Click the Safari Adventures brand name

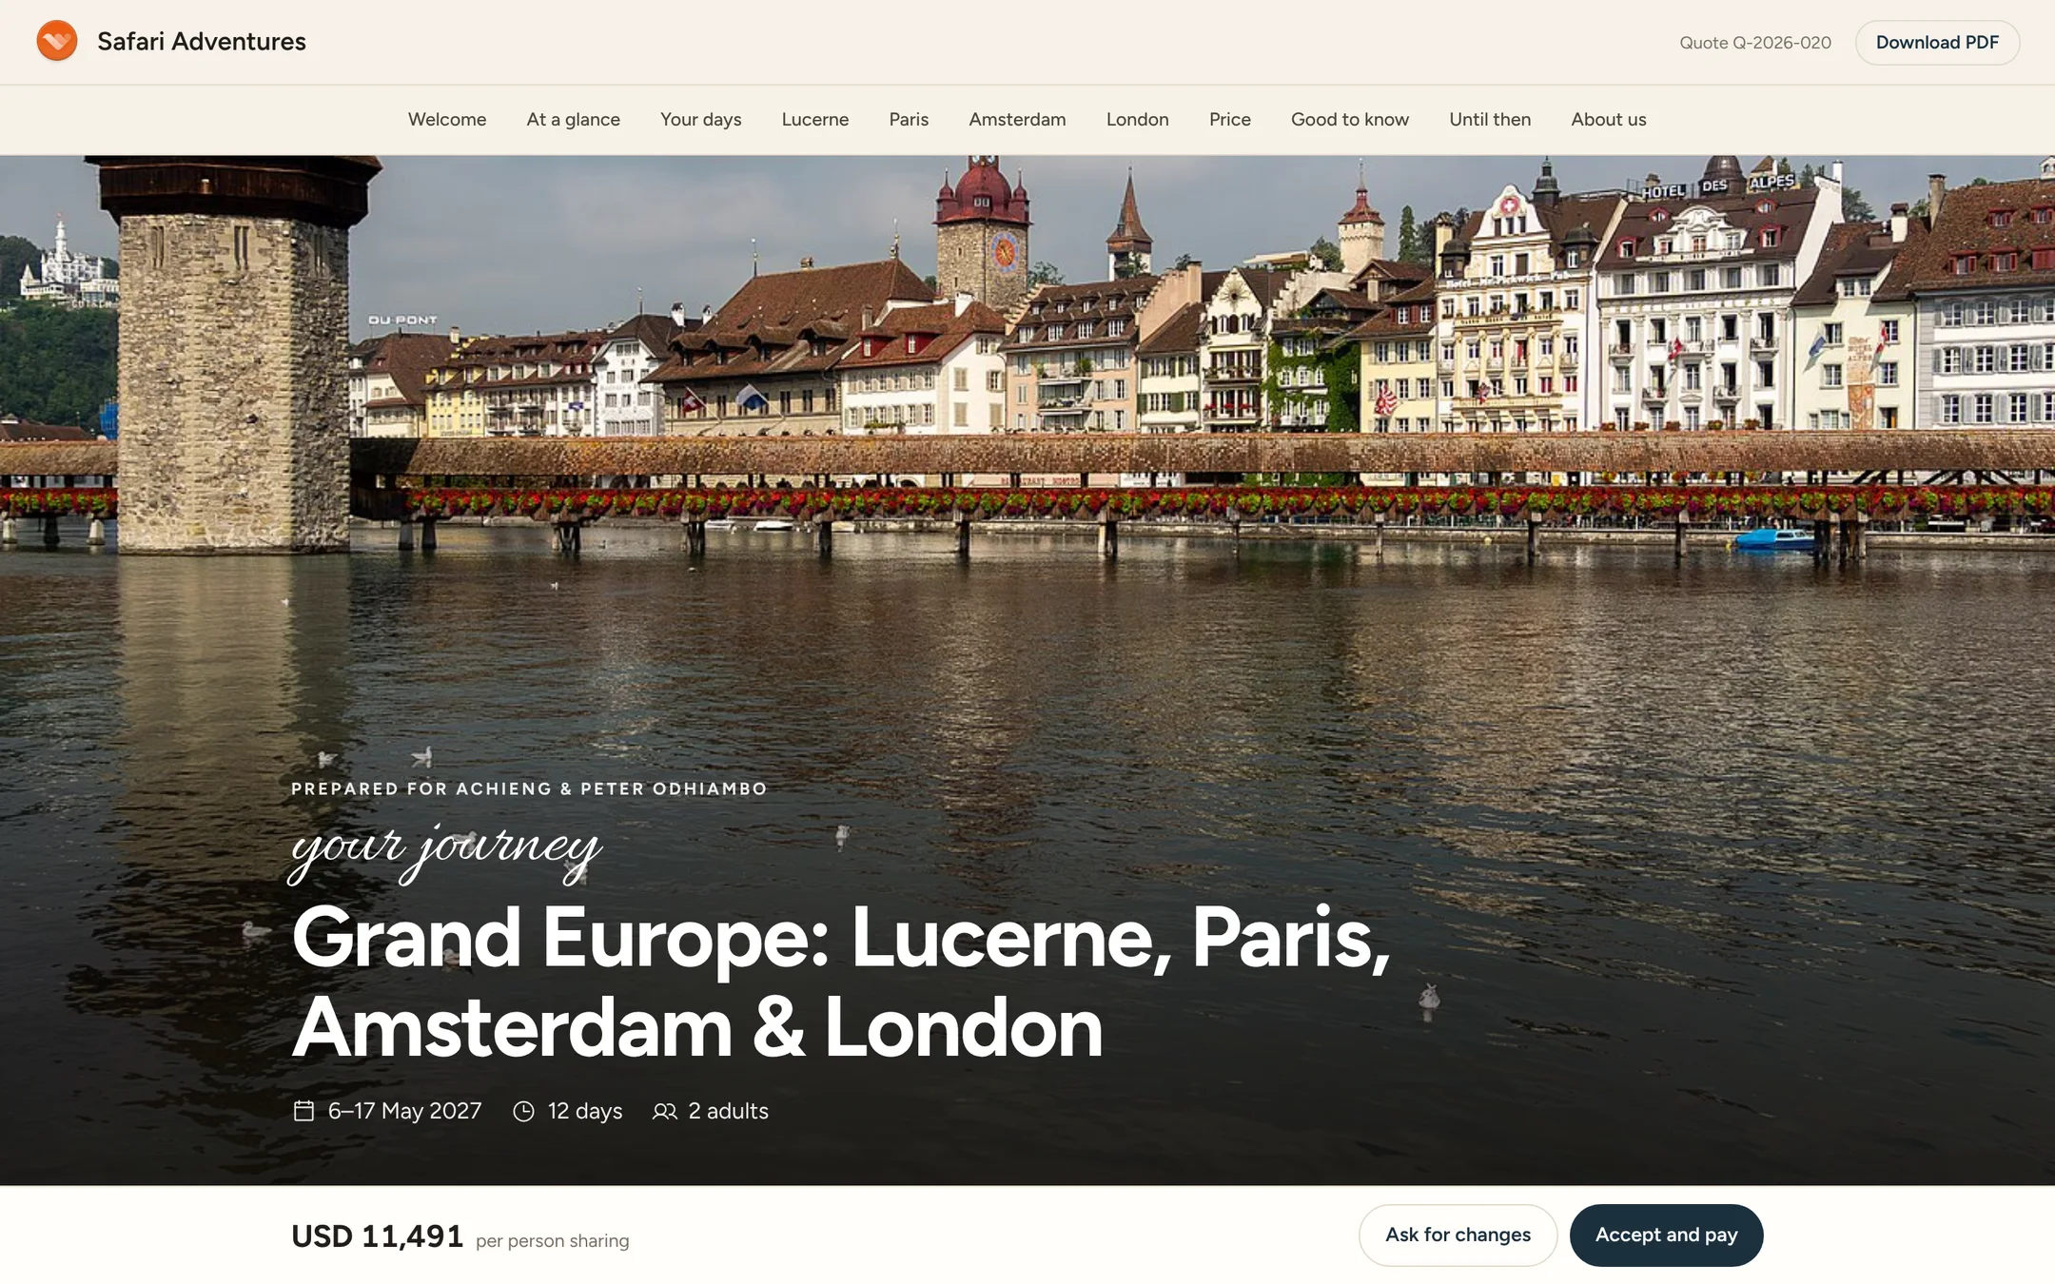point(202,41)
